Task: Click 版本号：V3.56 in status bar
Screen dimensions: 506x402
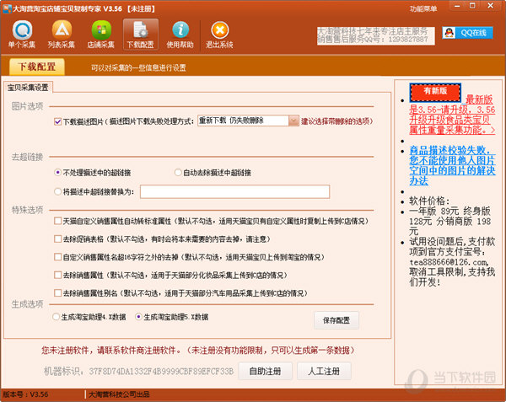Action: click(25, 394)
